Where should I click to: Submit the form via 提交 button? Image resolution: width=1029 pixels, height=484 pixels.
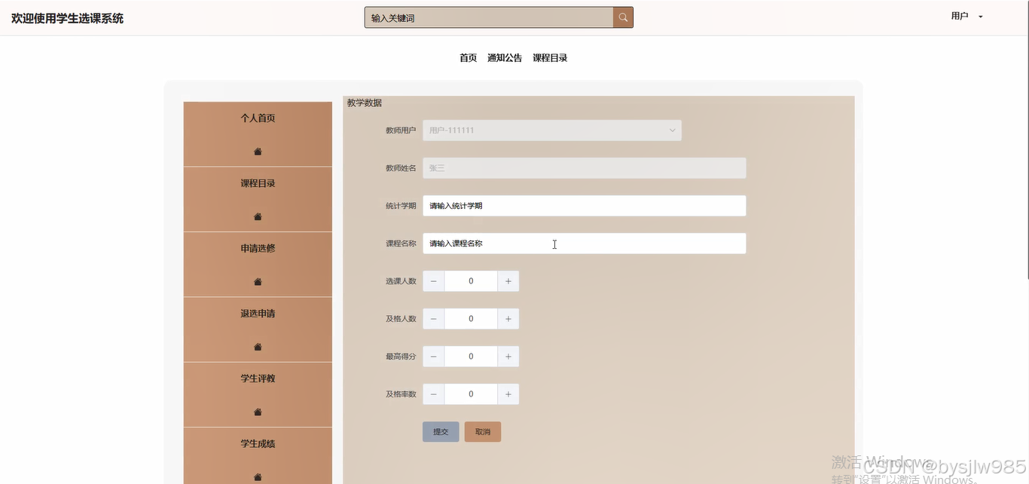(441, 431)
